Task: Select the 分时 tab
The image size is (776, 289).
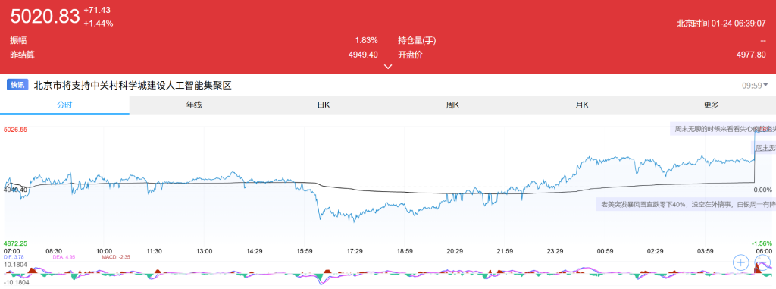Action: tap(65, 105)
